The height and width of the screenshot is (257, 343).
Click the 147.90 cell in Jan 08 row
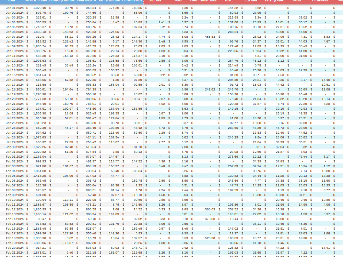(137, 41)
